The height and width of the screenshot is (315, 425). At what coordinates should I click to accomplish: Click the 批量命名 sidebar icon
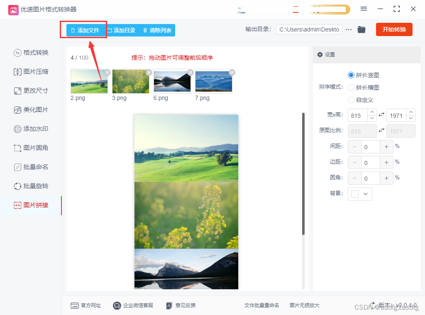(x=17, y=167)
